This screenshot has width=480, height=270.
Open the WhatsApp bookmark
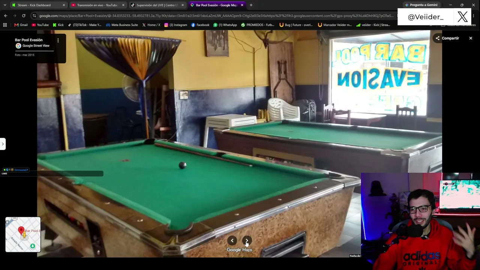[x=225, y=25]
